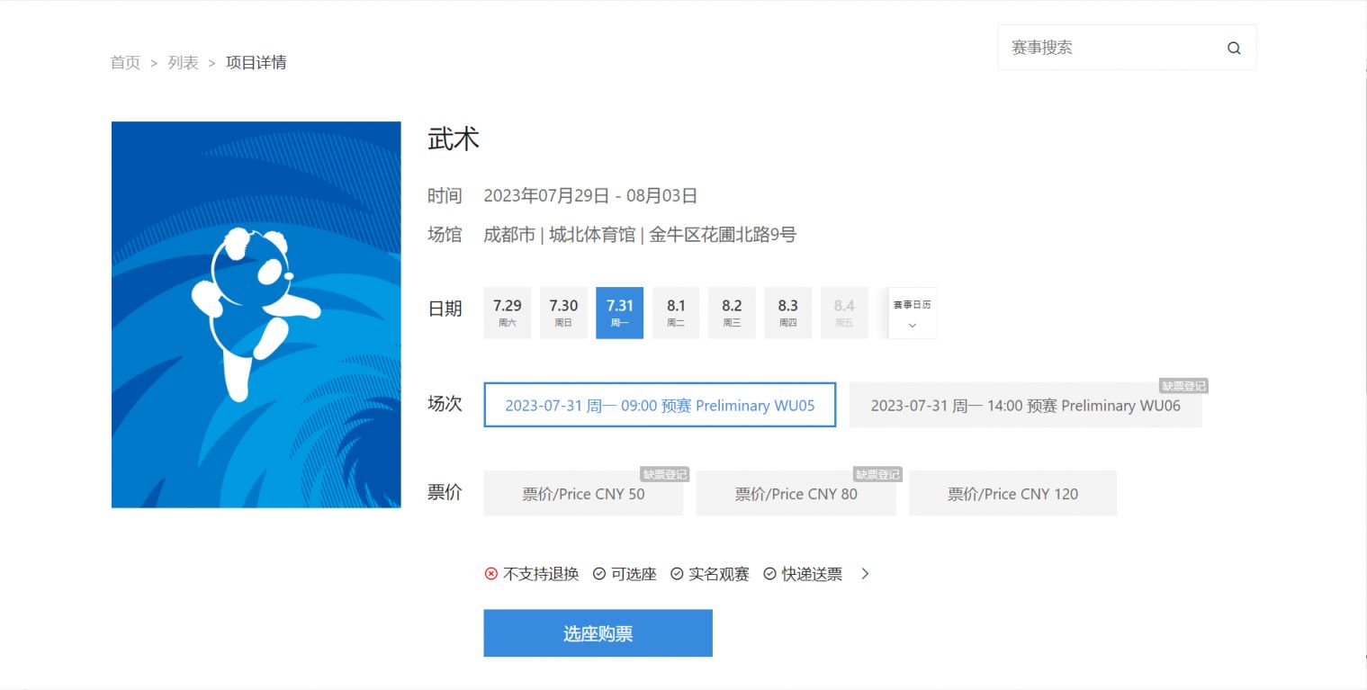This screenshot has height=690, width=1367.
Task: Click the 实名观赛 checkmark icon
Action: tap(677, 574)
